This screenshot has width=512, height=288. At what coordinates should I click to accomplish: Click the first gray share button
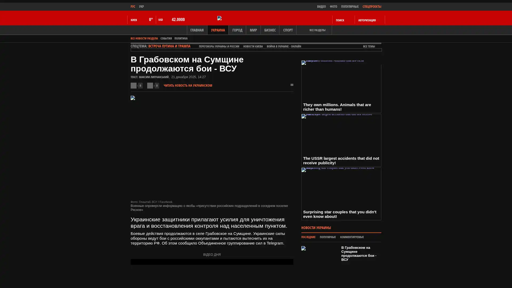(x=134, y=85)
